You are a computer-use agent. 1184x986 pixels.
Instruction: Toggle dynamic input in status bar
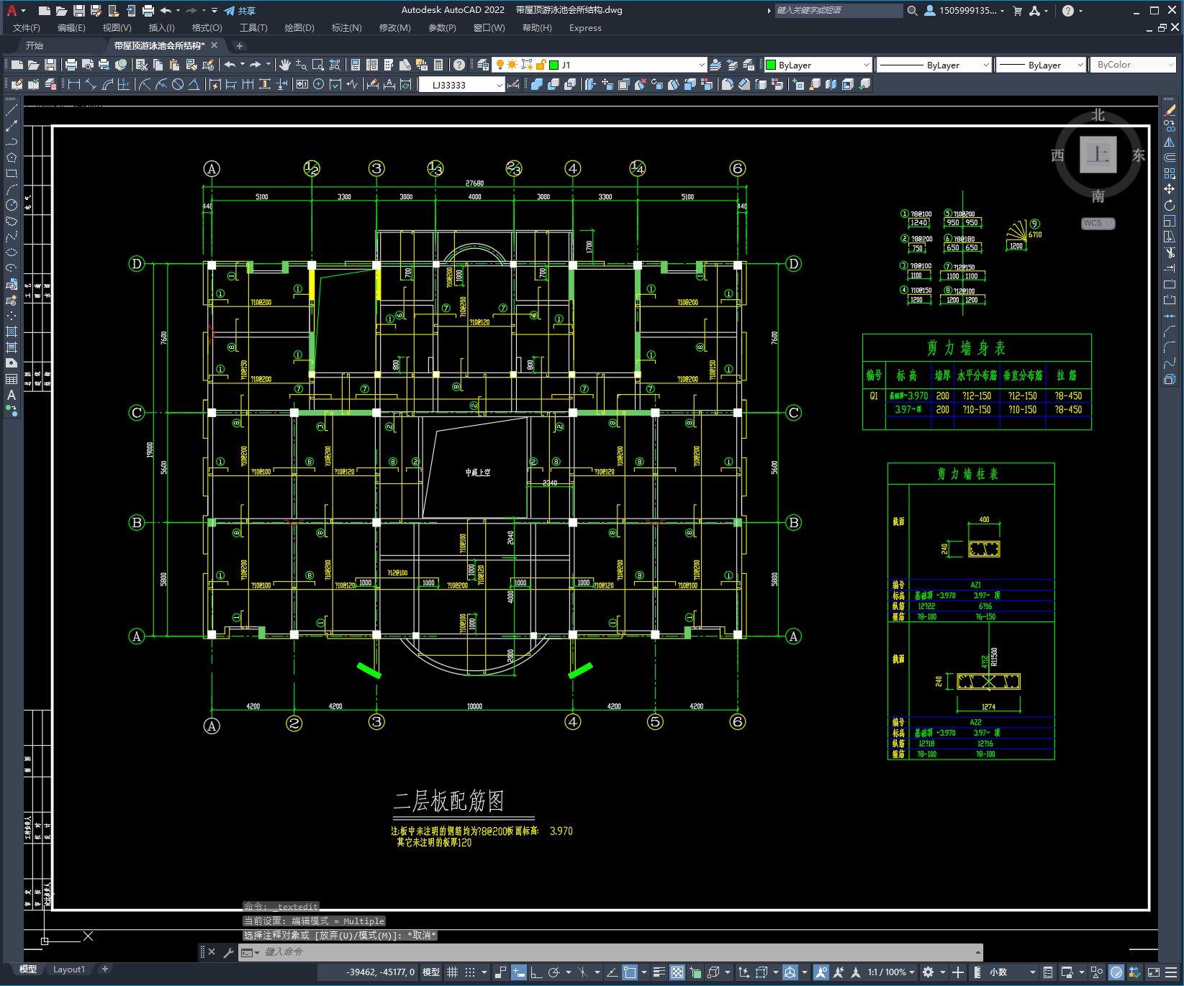(519, 972)
